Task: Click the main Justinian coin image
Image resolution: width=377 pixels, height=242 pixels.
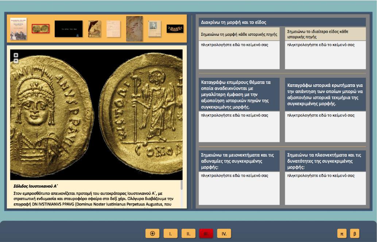Action: [96, 115]
